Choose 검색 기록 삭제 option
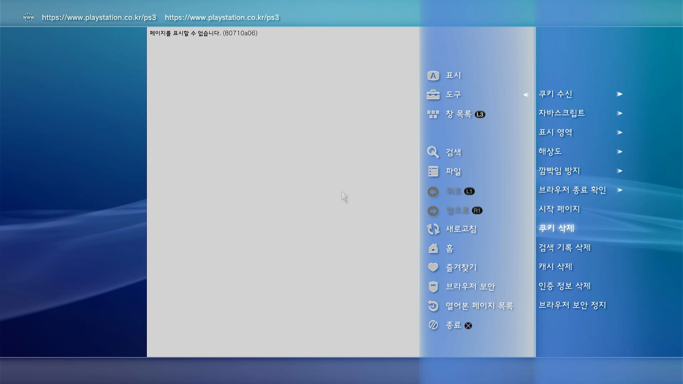This screenshot has width=683, height=384. pyautogui.click(x=565, y=247)
